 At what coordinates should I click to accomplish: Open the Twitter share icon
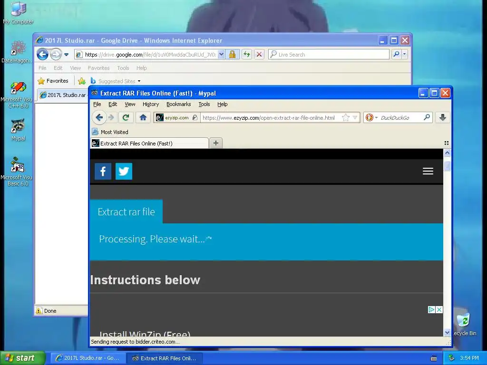[124, 171]
